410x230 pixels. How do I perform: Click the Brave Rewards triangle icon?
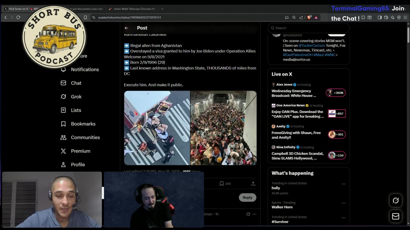316,17
